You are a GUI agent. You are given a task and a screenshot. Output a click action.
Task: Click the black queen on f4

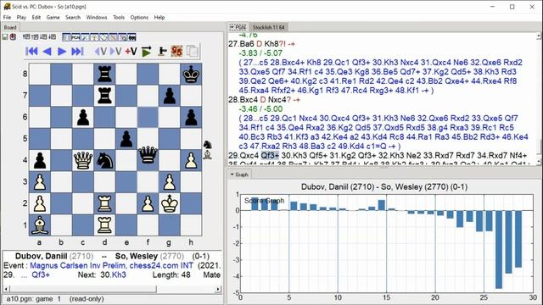click(148, 154)
